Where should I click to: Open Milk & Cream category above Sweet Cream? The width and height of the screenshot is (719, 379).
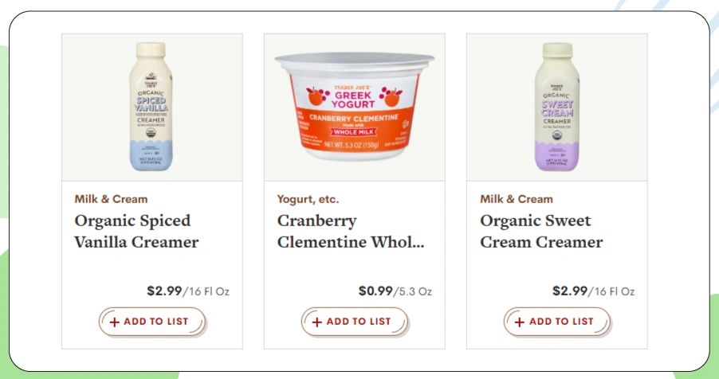(516, 199)
